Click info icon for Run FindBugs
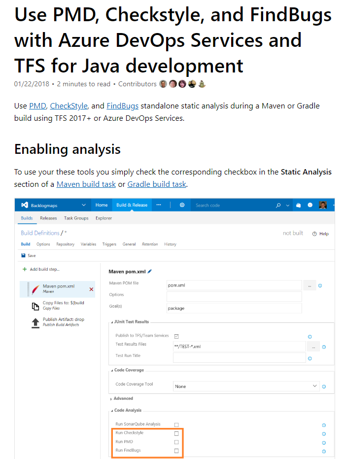 coord(324,452)
